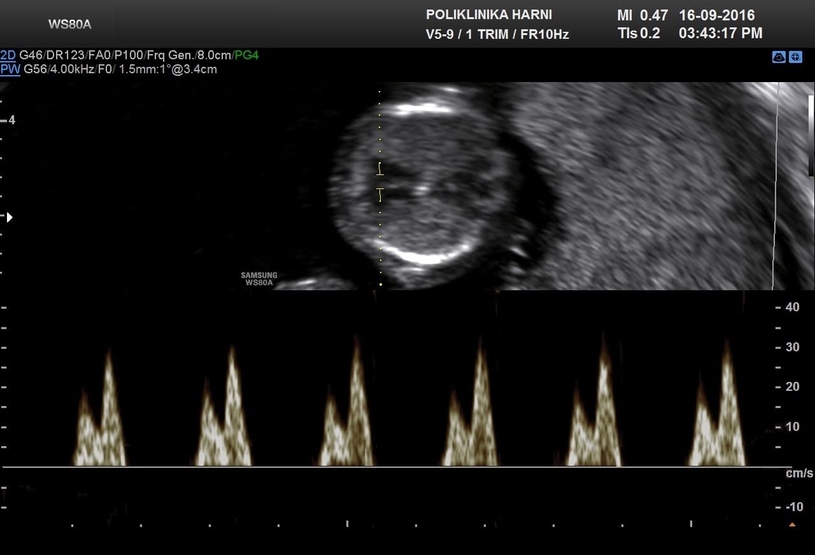Image resolution: width=815 pixels, height=555 pixels.
Task: Select the 2D mode label
Action: 8,55
